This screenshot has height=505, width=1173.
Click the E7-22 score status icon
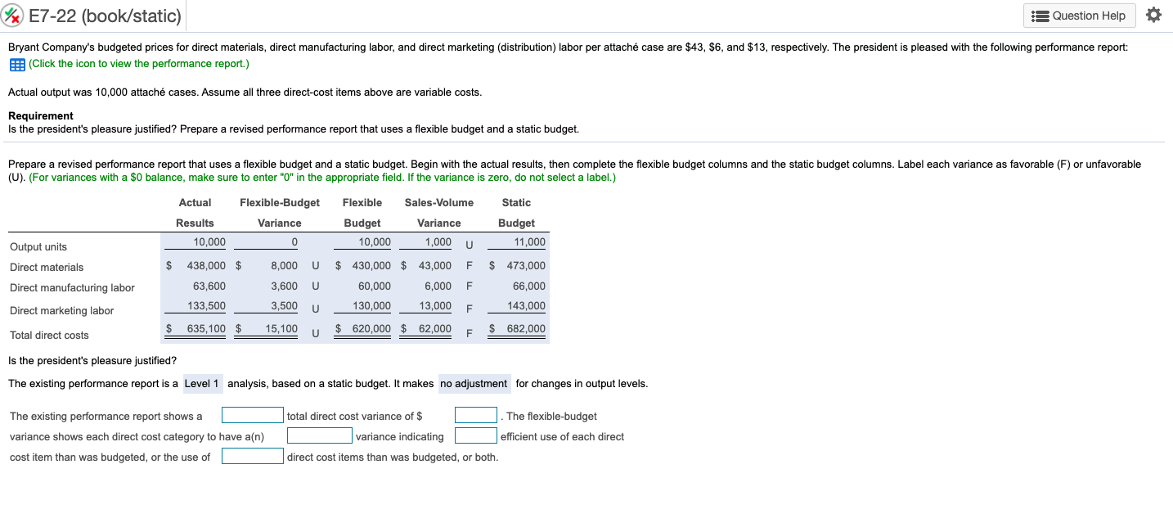pos(13,14)
